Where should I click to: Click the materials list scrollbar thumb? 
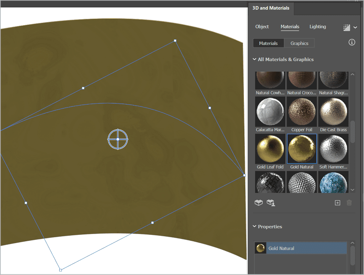pos(353,132)
